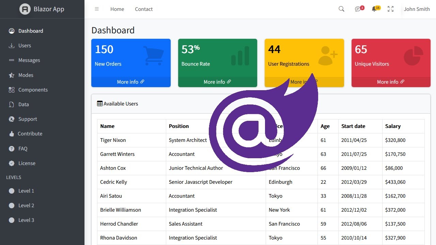
Task: Click the Level 3 circle icon
Action: tap(12, 220)
